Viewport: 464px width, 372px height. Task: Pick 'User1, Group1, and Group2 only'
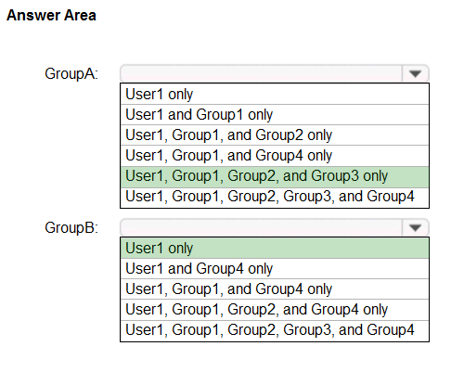click(x=275, y=135)
